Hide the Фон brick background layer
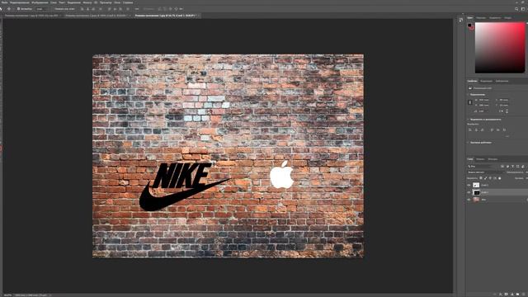Screen dimensions: 528x297 pos(469,200)
